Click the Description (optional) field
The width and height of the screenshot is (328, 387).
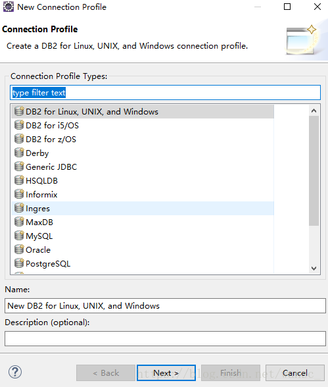tap(165, 338)
